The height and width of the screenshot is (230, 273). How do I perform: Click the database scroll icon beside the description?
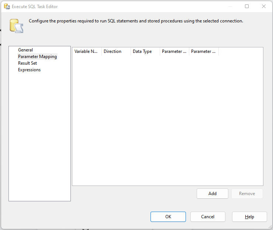[x=16, y=25]
